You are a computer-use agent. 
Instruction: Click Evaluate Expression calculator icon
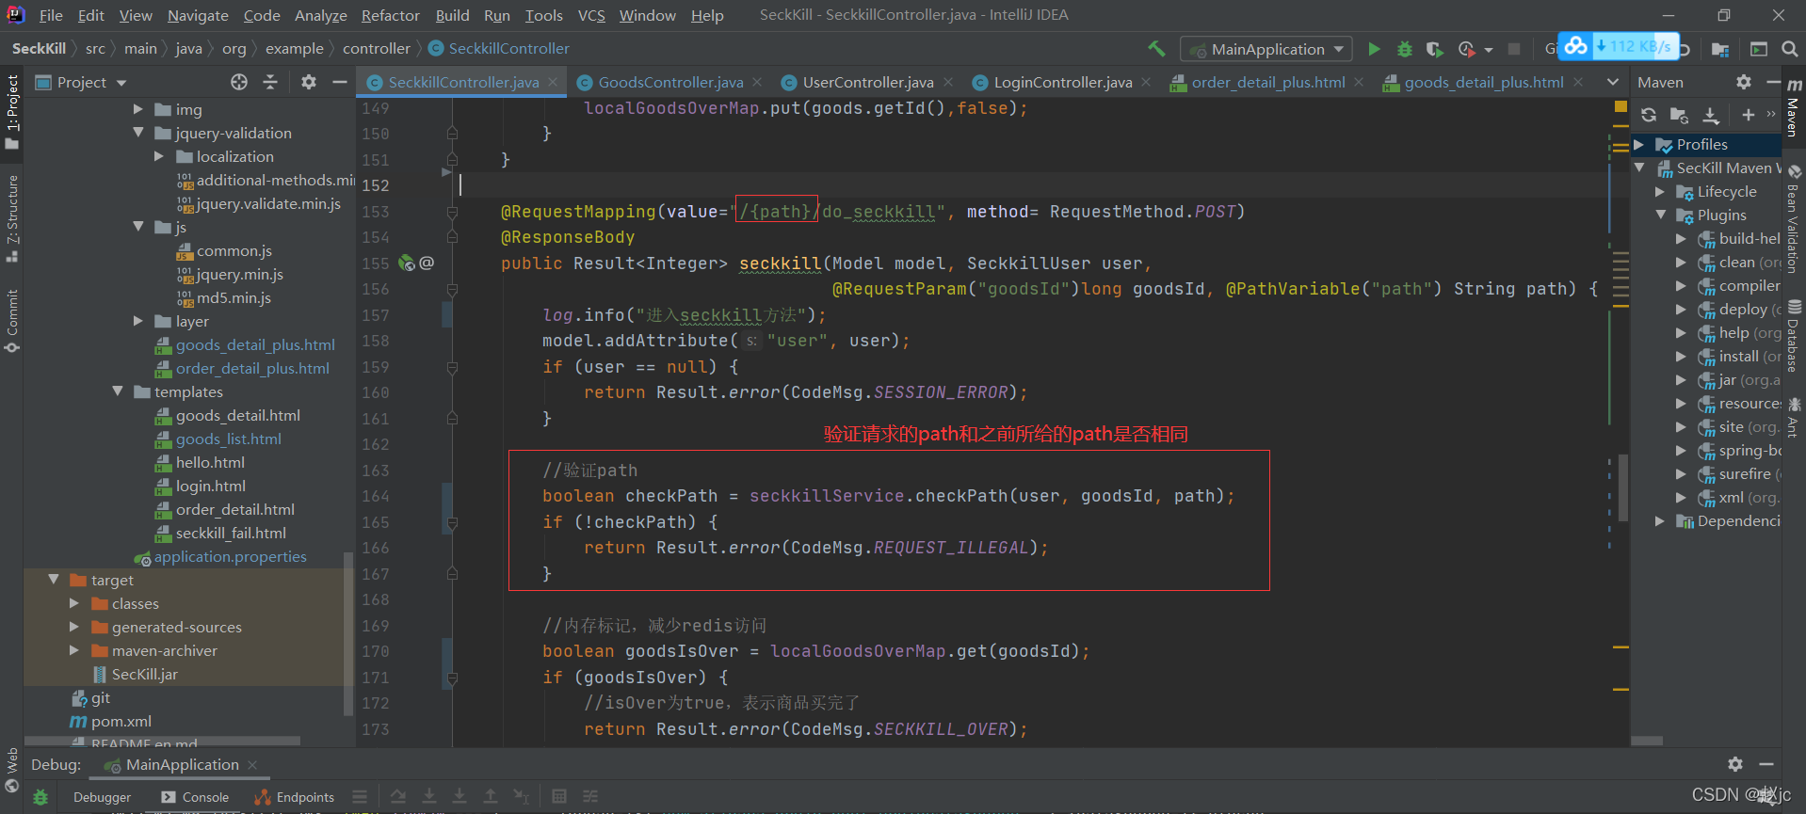[x=559, y=797]
